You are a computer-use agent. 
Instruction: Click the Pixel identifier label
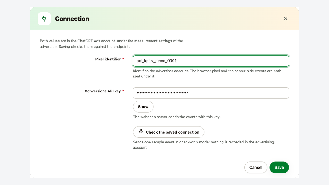pos(108,59)
